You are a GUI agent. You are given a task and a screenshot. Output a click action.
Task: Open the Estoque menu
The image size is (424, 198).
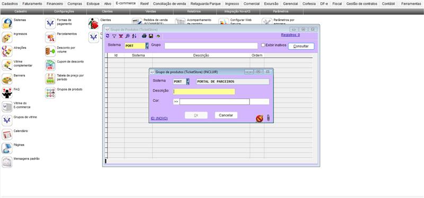click(93, 4)
